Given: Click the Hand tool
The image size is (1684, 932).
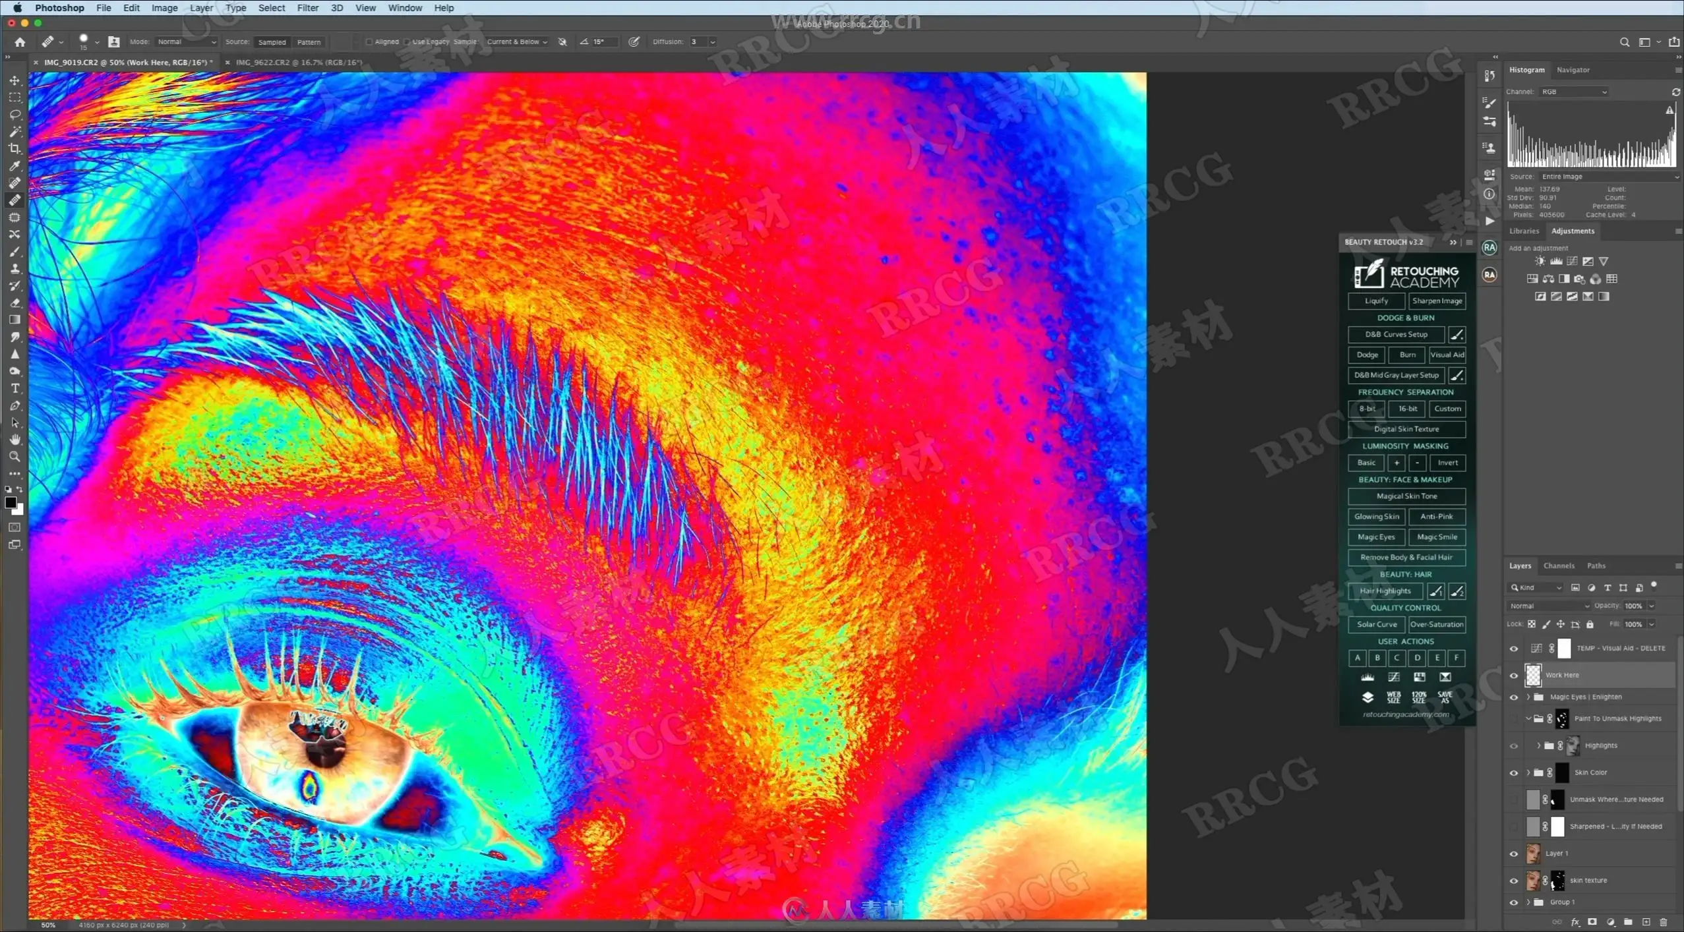Looking at the screenshot, I should pyautogui.click(x=15, y=439).
